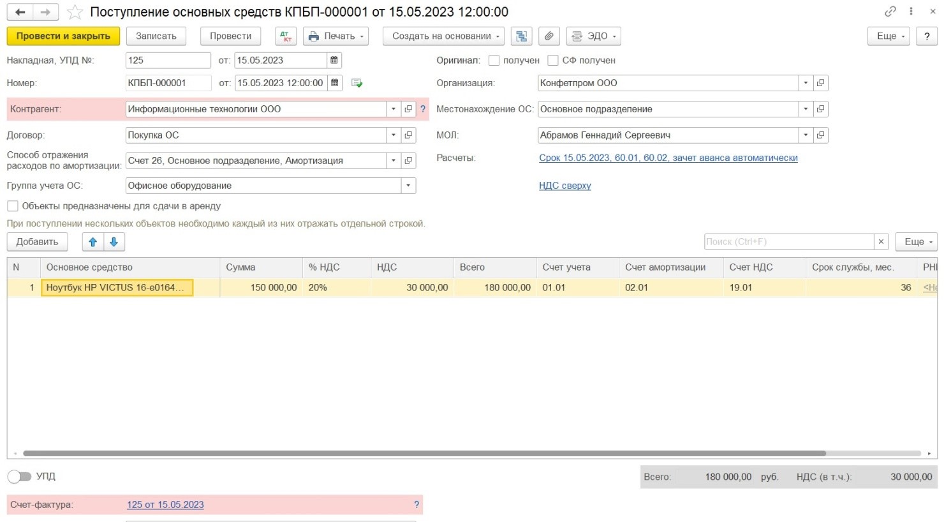Click Провести и закрыть button
944x522 pixels.
pos(63,36)
